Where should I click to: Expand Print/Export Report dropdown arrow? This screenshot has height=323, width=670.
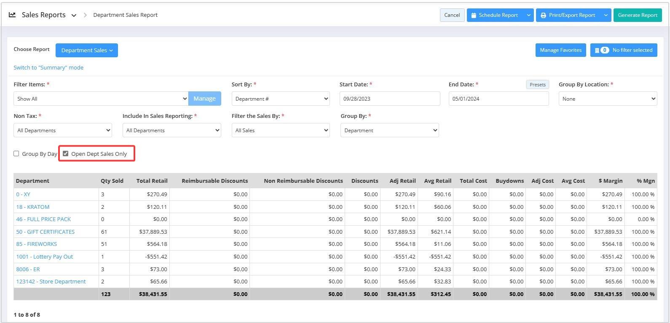pyautogui.click(x=606, y=15)
